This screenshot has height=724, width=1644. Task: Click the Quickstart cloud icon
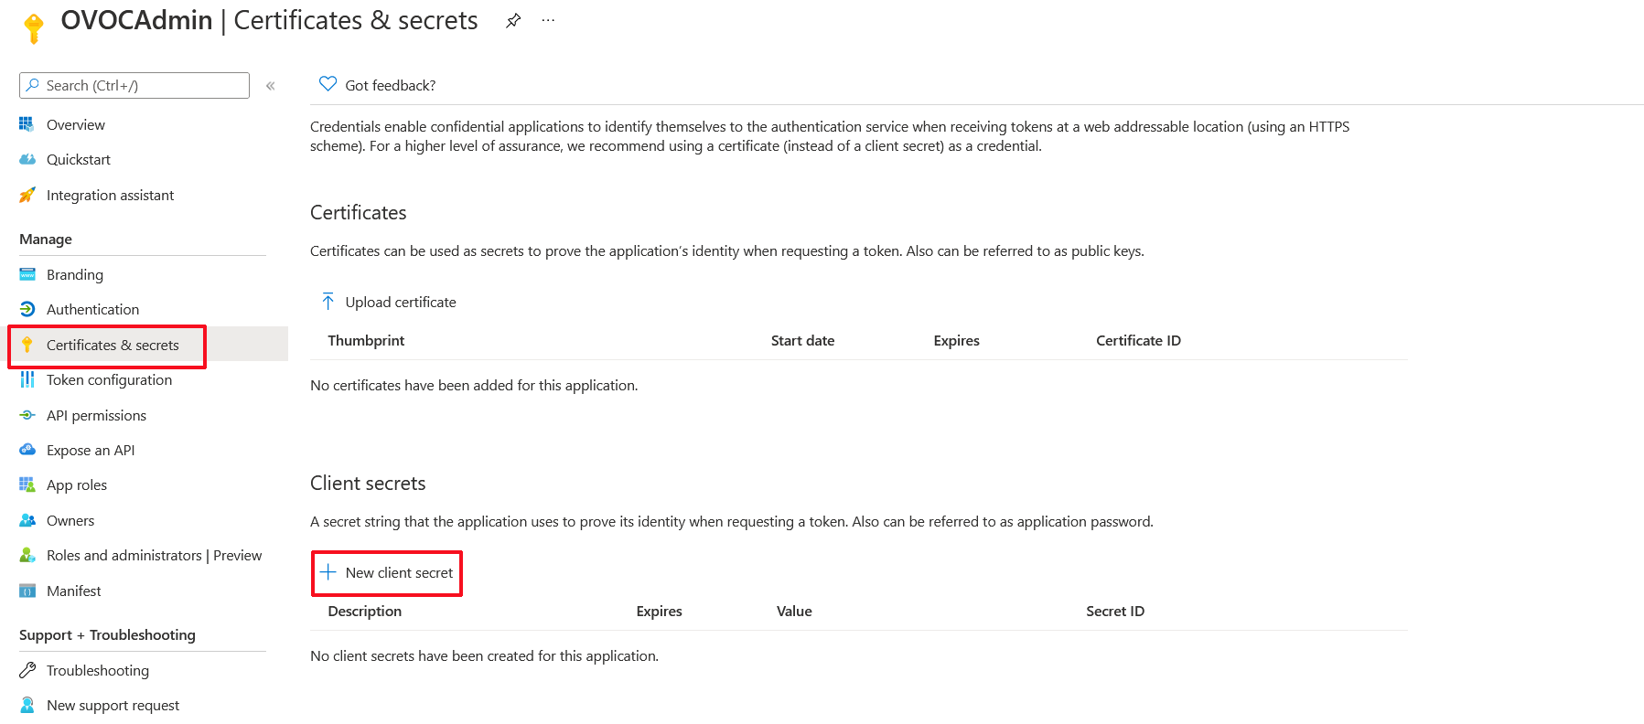click(27, 160)
